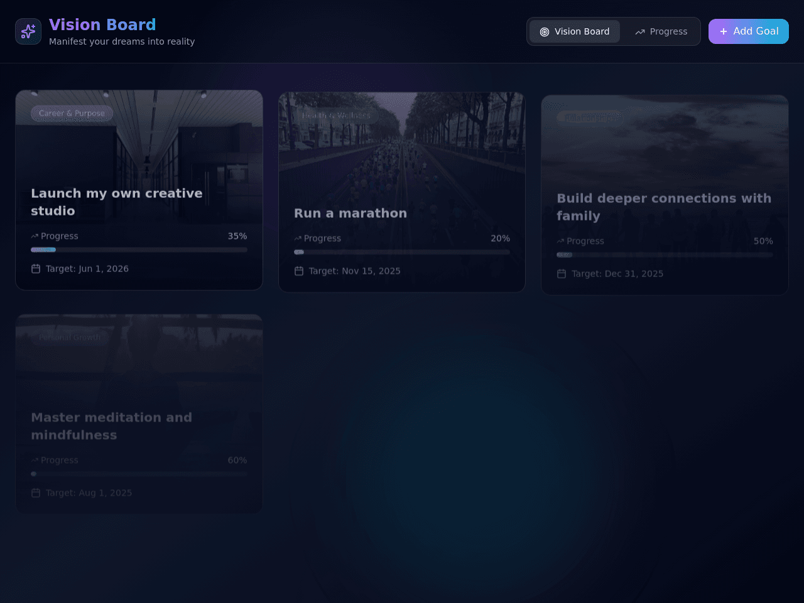The width and height of the screenshot is (804, 603).
Task: Click the trending arrow icon in the Progress tab
Action: [640, 32]
